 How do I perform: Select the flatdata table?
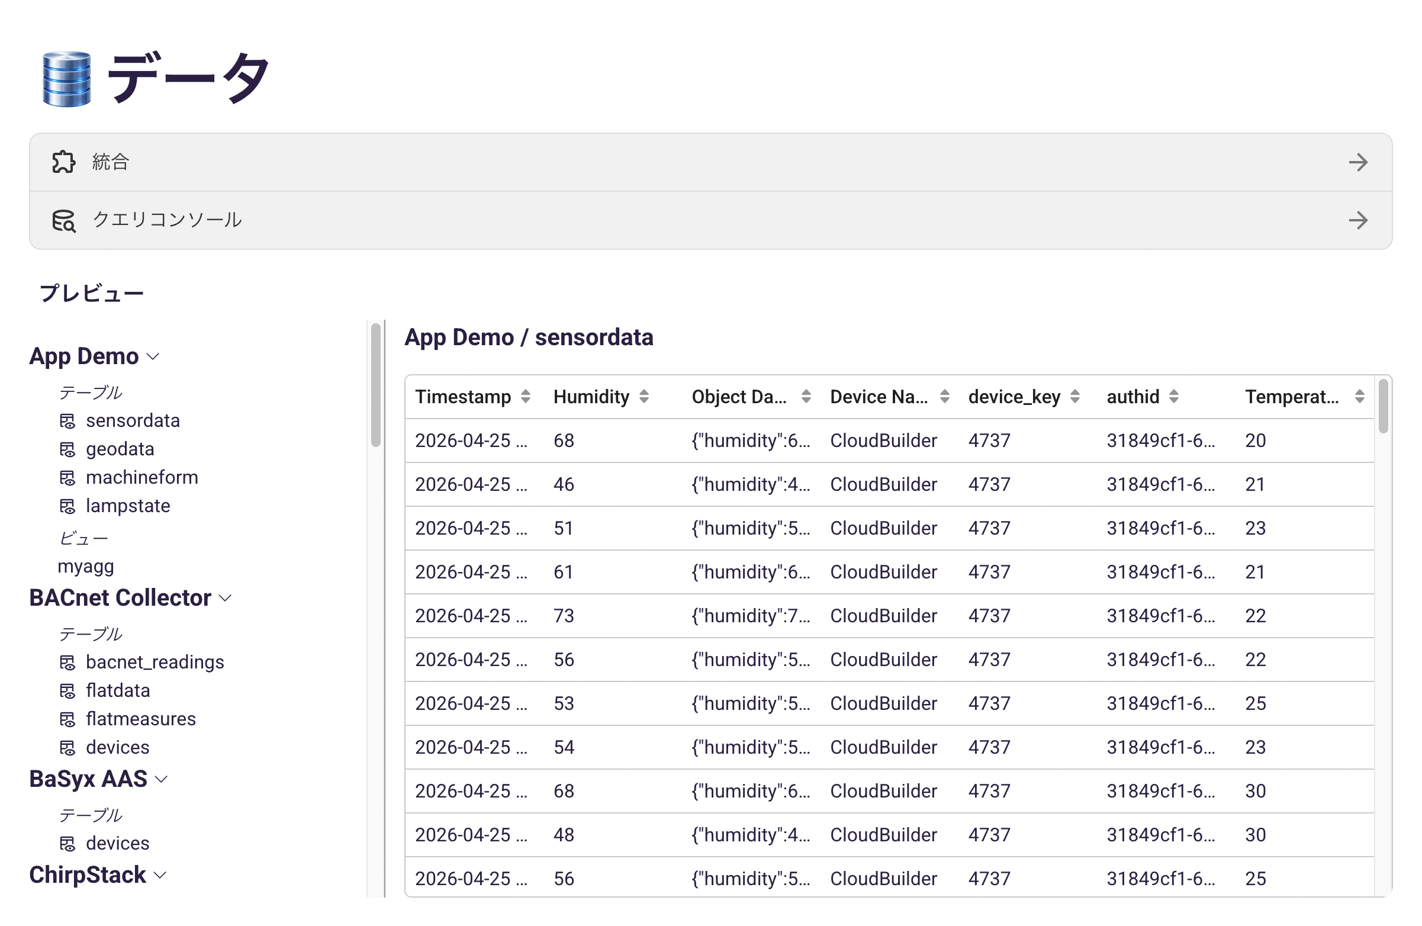tap(118, 690)
